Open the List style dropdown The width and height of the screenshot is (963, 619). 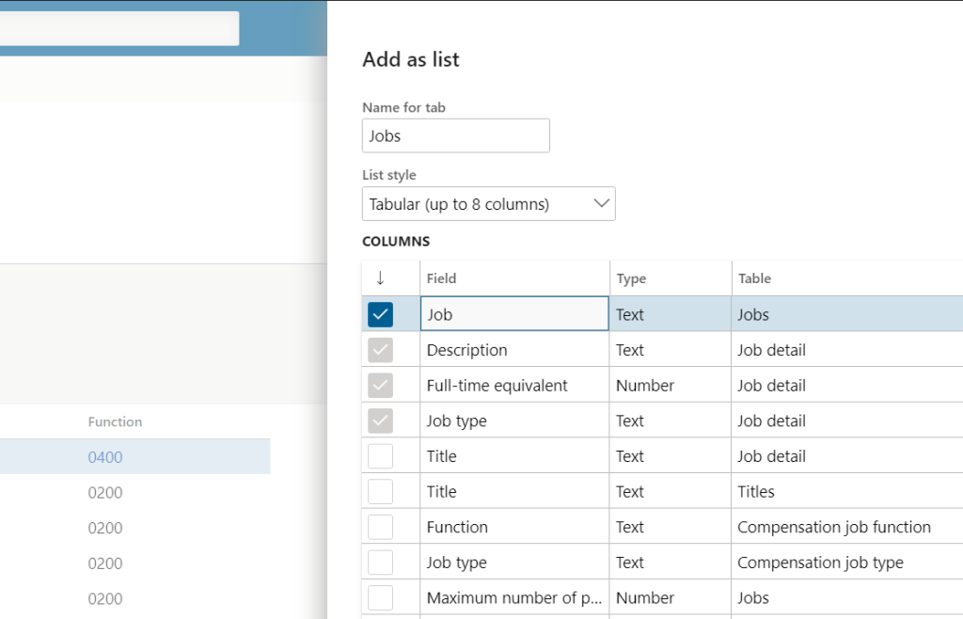click(x=487, y=204)
